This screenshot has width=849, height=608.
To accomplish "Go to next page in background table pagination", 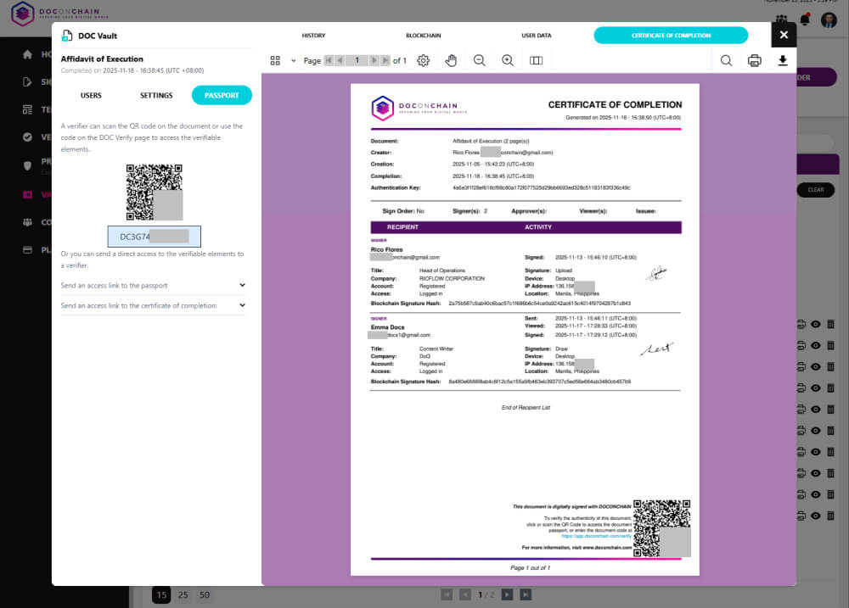I will click(508, 595).
